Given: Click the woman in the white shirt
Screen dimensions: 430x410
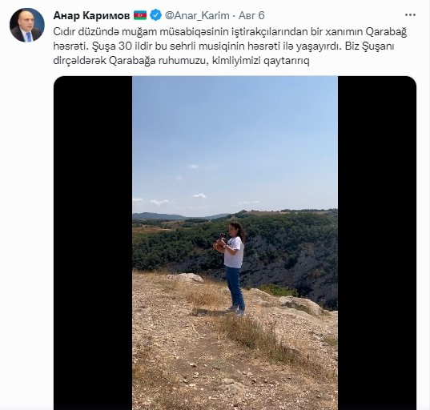Looking at the screenshot, I should (233, 268).
